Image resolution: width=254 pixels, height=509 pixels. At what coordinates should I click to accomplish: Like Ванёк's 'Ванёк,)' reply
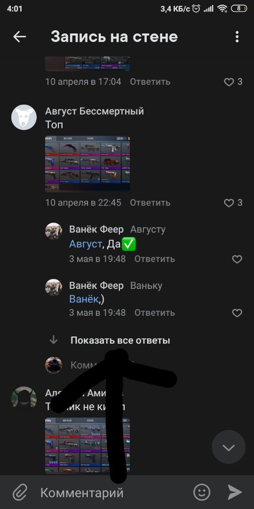[237, 313]
